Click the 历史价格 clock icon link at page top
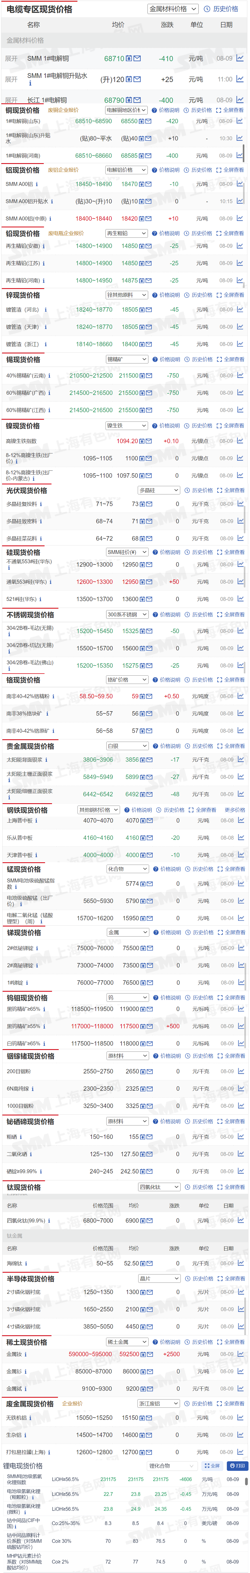This screenshot has height=1573, width=250. [221, 9]
